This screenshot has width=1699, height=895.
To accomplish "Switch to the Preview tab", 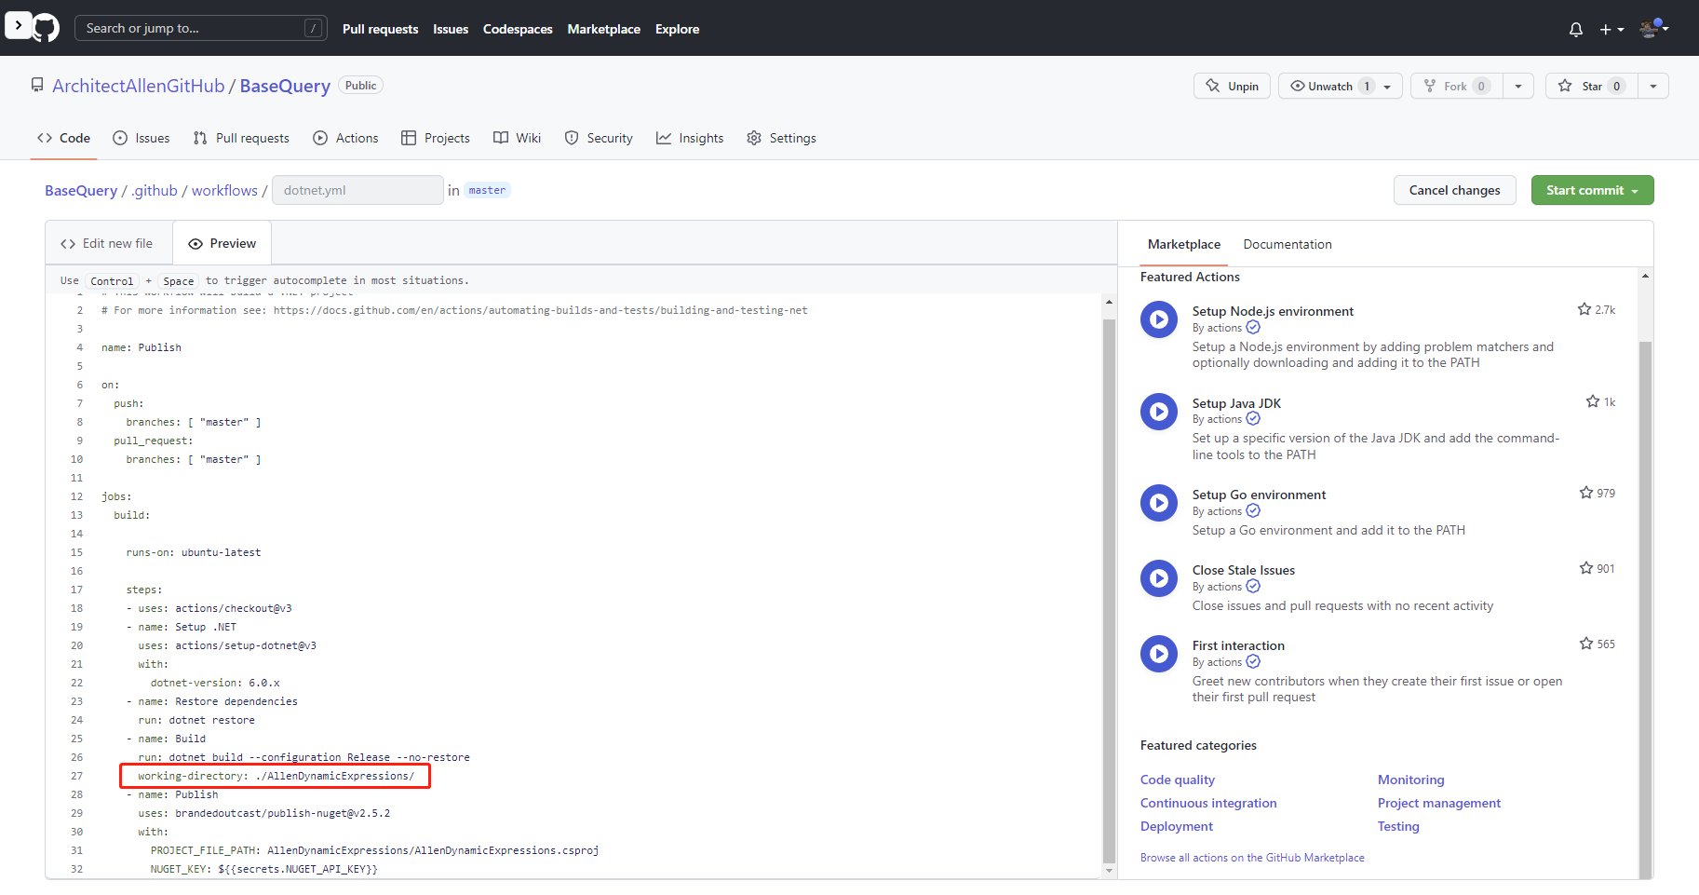I will 222,244.
